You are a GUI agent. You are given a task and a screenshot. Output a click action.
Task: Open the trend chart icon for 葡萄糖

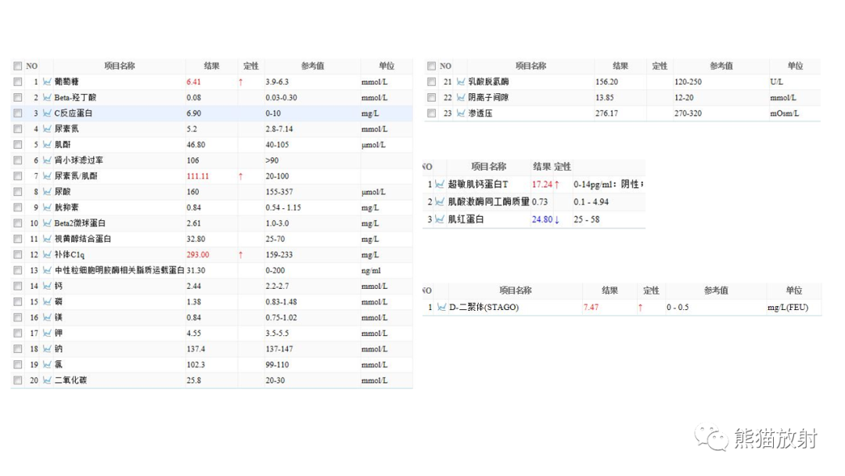click(x=47, y=82)
